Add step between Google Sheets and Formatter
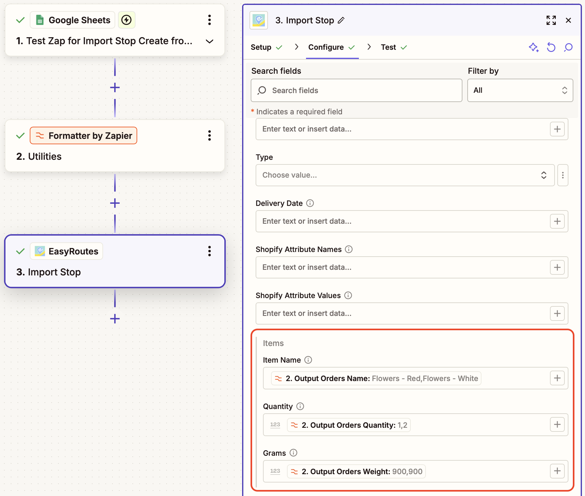The height and width of the screenshot is (496, 585). tap(115, 88)
